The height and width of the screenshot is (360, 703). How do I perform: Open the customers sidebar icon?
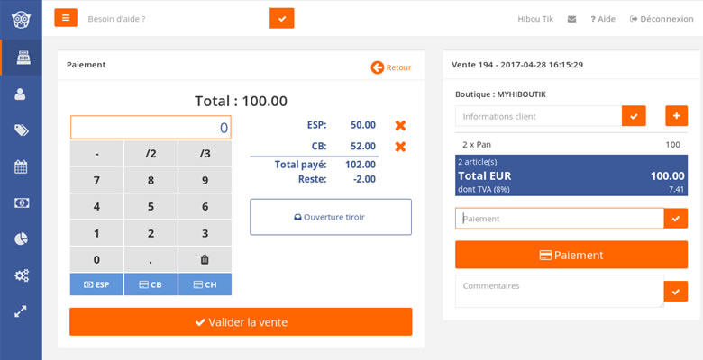pos(20,94)
